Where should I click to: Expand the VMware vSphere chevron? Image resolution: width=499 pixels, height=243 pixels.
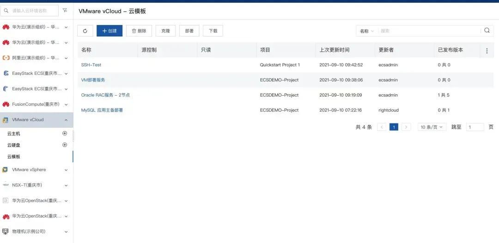click(x=66, y=170)
